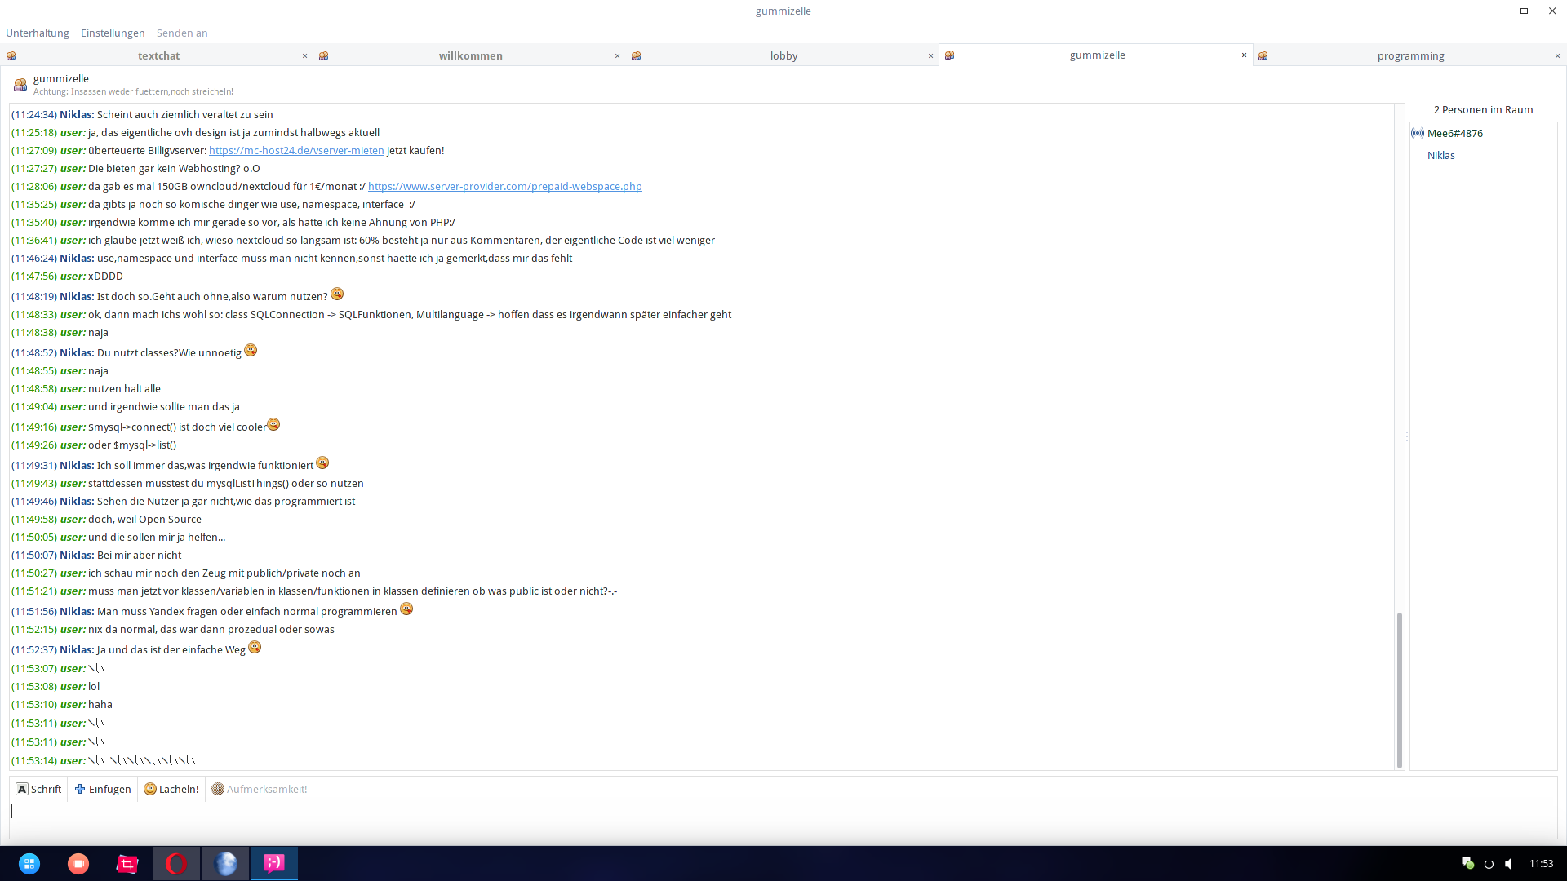
Task: Open the Lächeln smiley picker
Action: pyautogui.click(x=171, y=789)
